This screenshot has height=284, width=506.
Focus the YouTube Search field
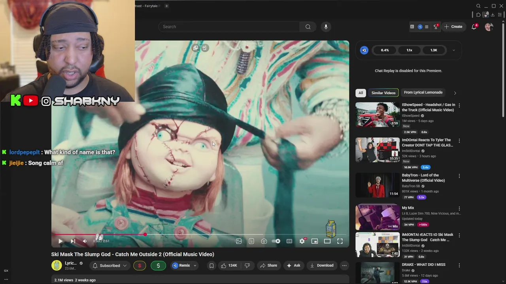(x=229, y=27)
